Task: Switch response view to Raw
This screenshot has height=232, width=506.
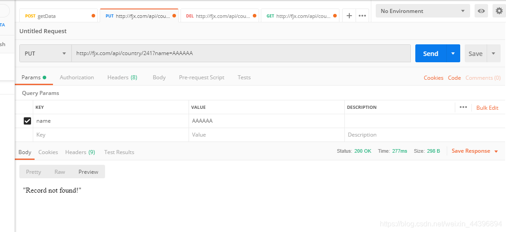Action: click(x=60, y=172)
